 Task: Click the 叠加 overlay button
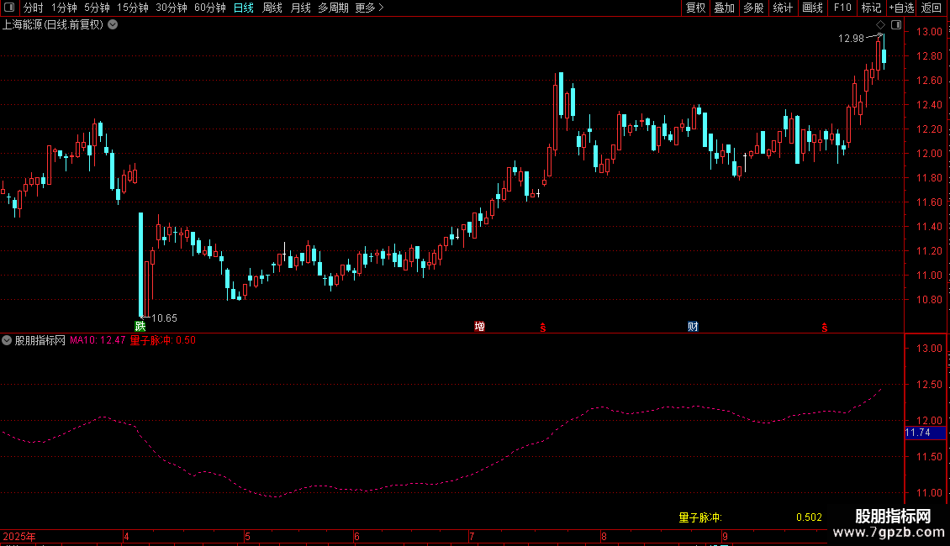coord(725,8)
